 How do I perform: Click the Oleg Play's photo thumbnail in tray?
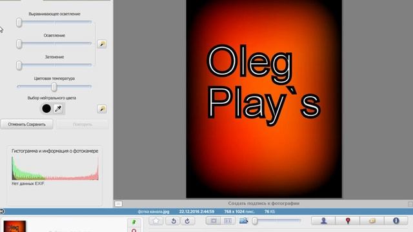[14, 226]
